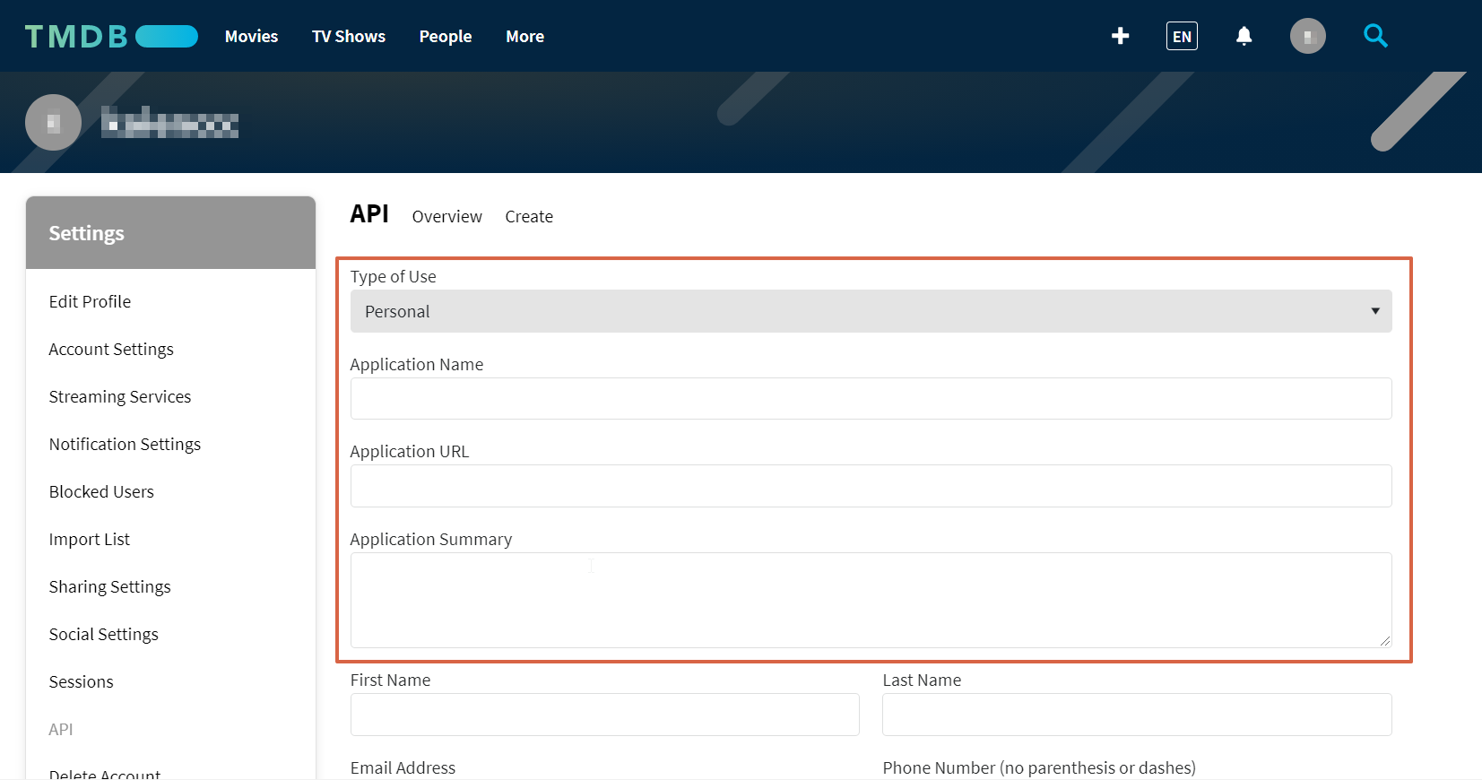Open the notifications bell

pos(1244,36)
